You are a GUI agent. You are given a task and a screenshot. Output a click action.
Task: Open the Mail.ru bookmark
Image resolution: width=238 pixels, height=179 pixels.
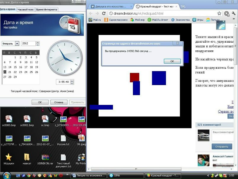click(95, 20)
